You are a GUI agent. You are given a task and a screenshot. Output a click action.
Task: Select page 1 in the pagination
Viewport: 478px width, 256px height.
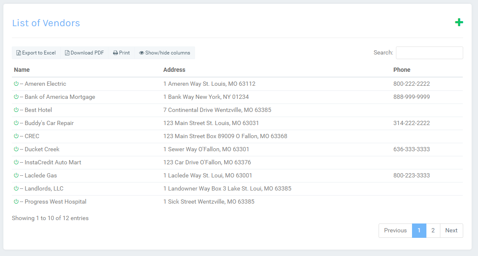pos(419,230)
